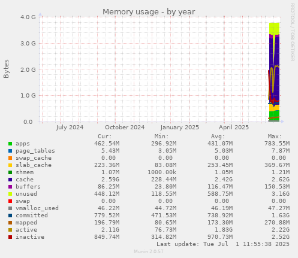Screen dimensions: 298x258
Task: Click the vmalloc_used gray legend swatch
Action: [x=10, y=208]
